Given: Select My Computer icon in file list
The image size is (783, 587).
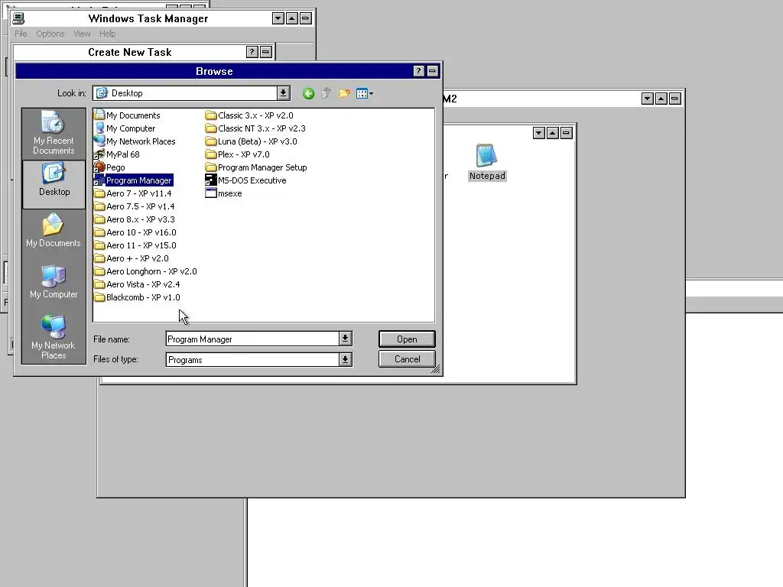Looking at the screenshot, I should point(125,128).
